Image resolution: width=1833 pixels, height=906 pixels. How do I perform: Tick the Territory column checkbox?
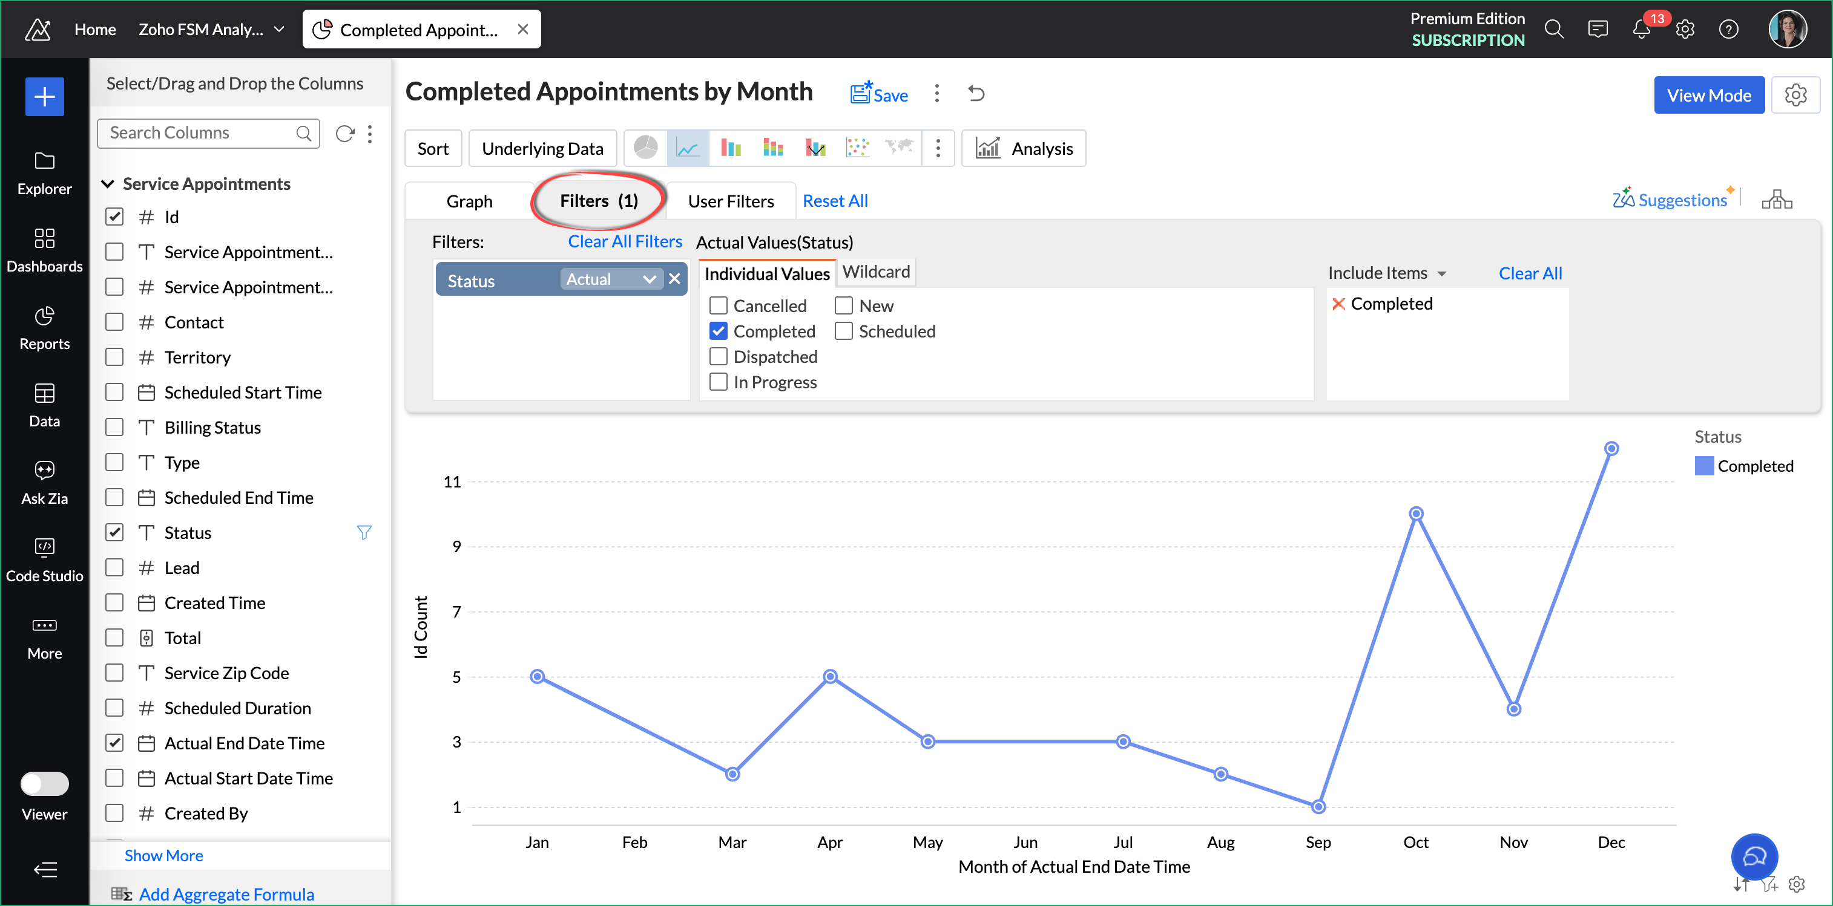tap(114, 357)
